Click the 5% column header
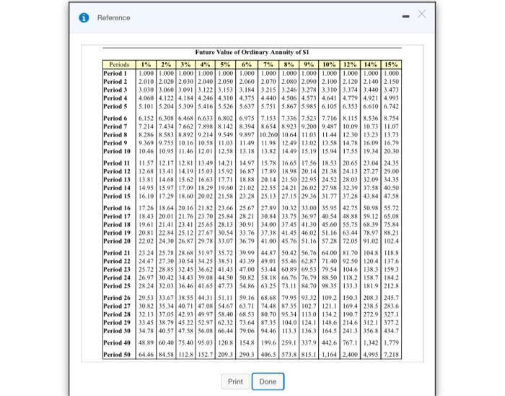 (x=225, y=64)
